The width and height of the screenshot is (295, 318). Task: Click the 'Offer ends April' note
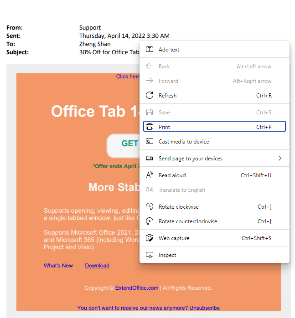[116, 166]
